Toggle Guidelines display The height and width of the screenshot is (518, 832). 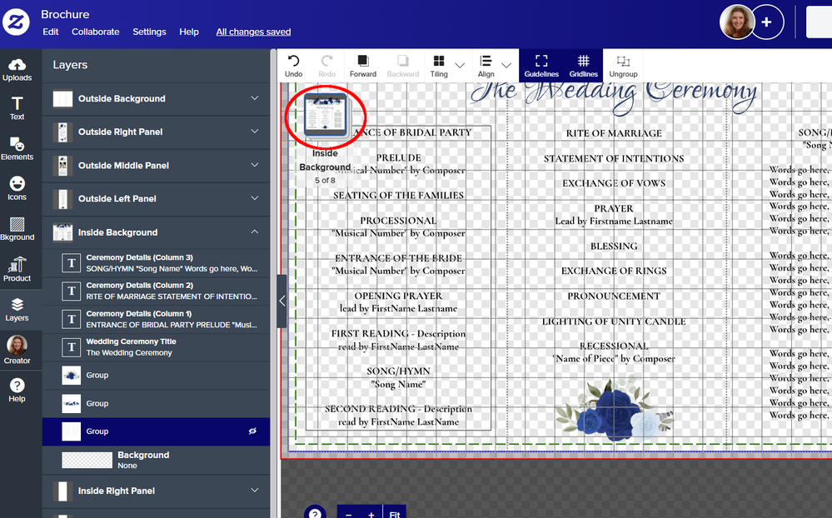541,66
